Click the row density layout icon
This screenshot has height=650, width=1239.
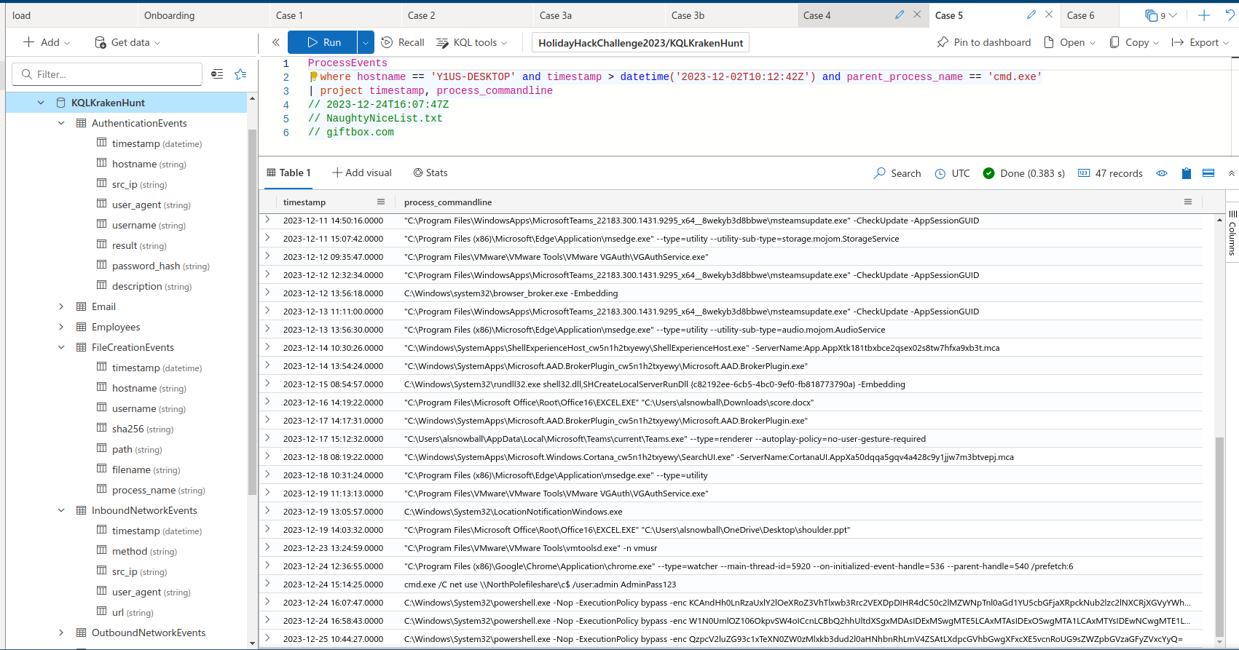(1208, 173)
